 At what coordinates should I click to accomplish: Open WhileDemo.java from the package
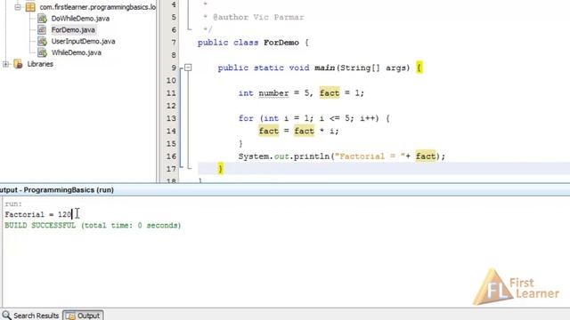pos(77,52)
